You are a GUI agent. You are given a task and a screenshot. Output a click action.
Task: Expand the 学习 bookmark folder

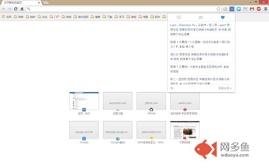click(x=119, y=17)
